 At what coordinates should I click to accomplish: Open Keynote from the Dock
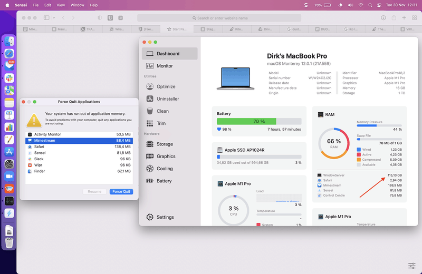coord(9,115)
